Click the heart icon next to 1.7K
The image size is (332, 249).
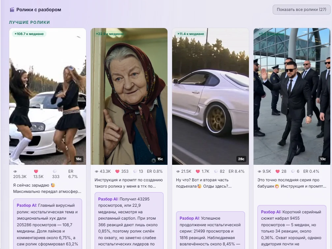click(x=198, y=171)
